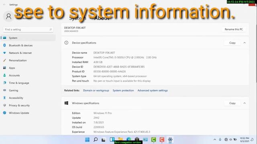Open the green Camtasia icon on the taskbar

coord(153,140)
